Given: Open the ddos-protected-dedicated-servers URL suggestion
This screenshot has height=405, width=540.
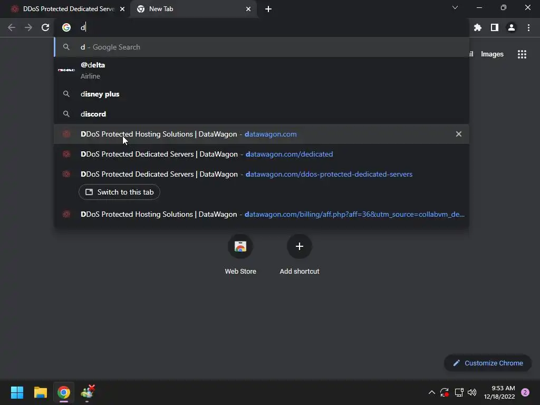Looking at the screenshot, I should (x=262, y=174).
